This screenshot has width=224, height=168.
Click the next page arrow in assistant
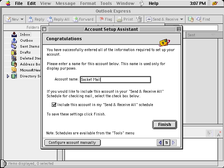pyautogui.click(x=174, y=142)
